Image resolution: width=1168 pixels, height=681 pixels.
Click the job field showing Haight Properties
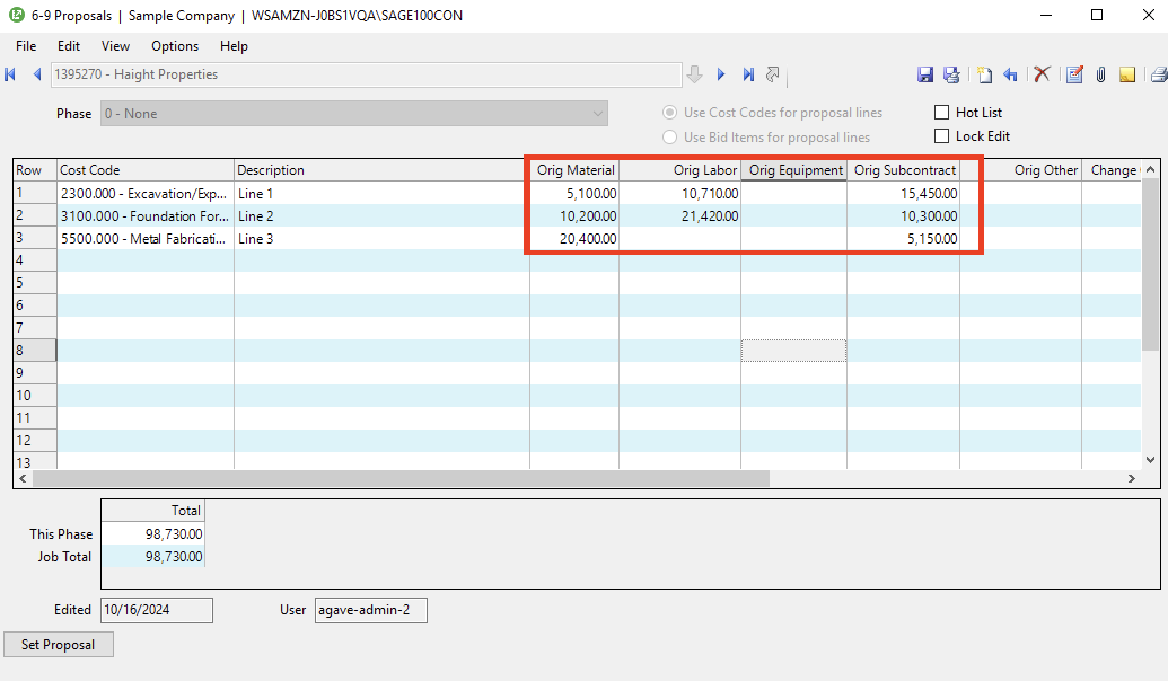click(366, 74)
